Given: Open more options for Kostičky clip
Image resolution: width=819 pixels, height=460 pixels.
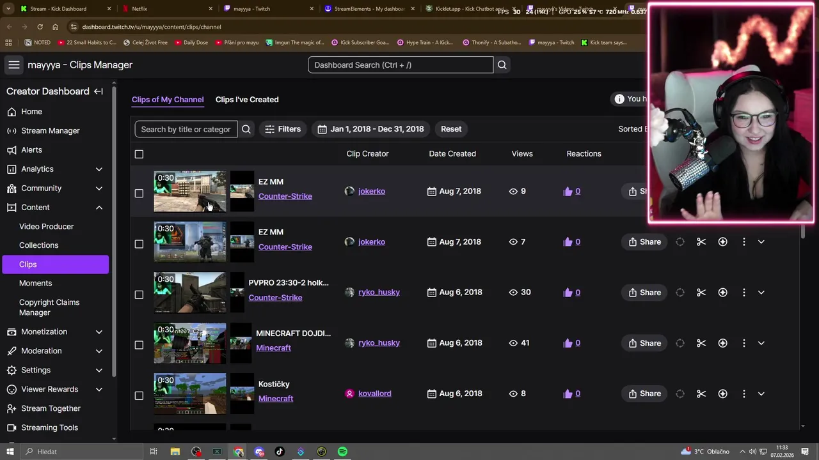Looking at the screenshot, I should coord(743,394).
